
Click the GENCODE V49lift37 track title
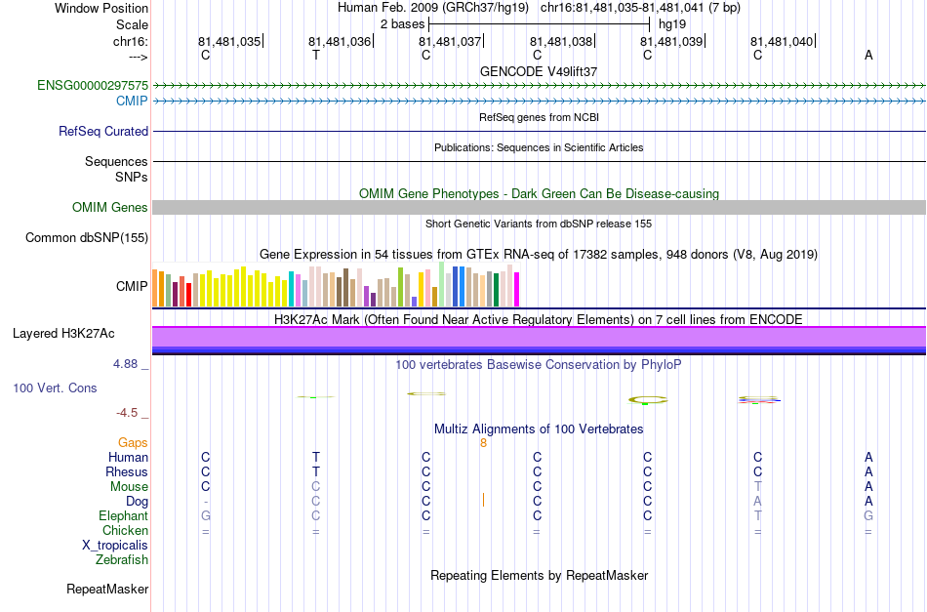click(539, 71)
